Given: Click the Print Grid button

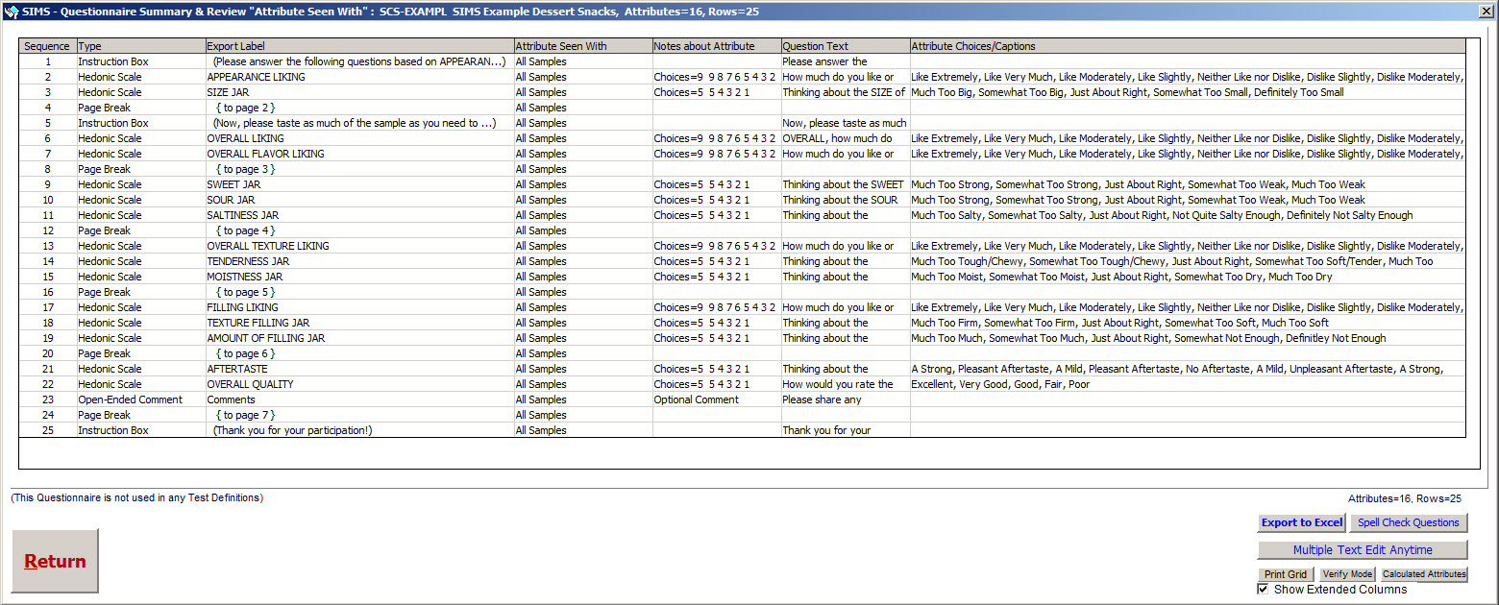Looking at the screenshot, I should point(1286,574).
